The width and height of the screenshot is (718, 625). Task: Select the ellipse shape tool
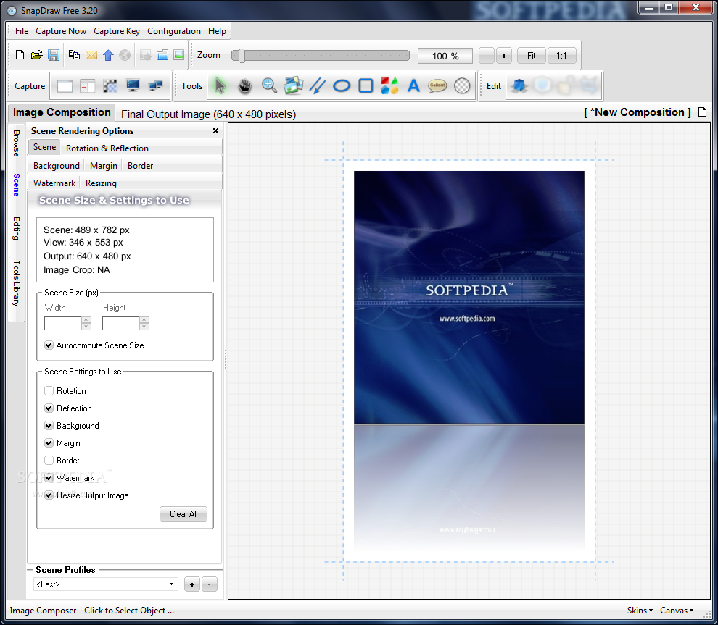[x=342, y=85]
